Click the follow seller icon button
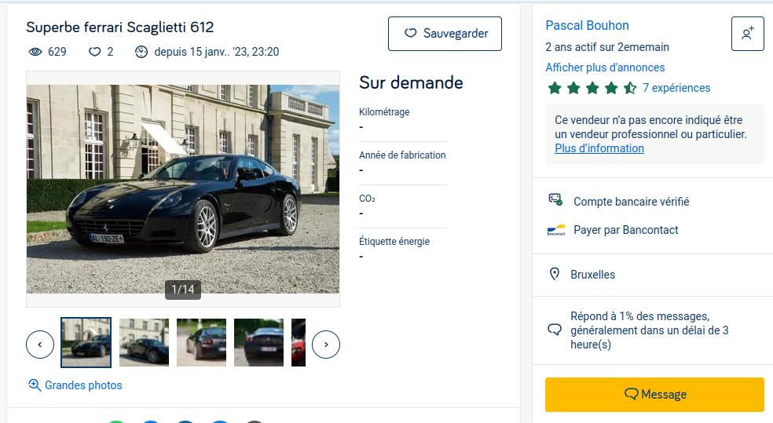 coord(747,34)
